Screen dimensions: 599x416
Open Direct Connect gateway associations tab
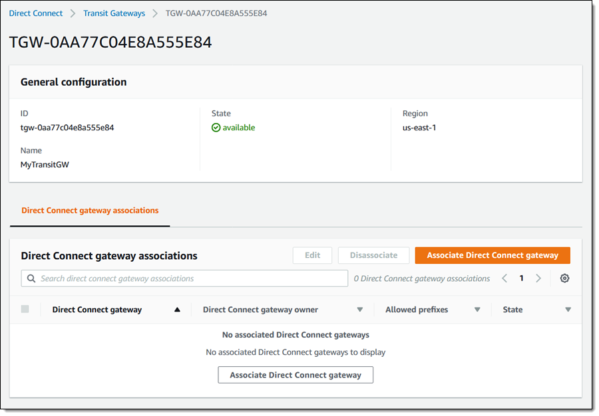90,210
